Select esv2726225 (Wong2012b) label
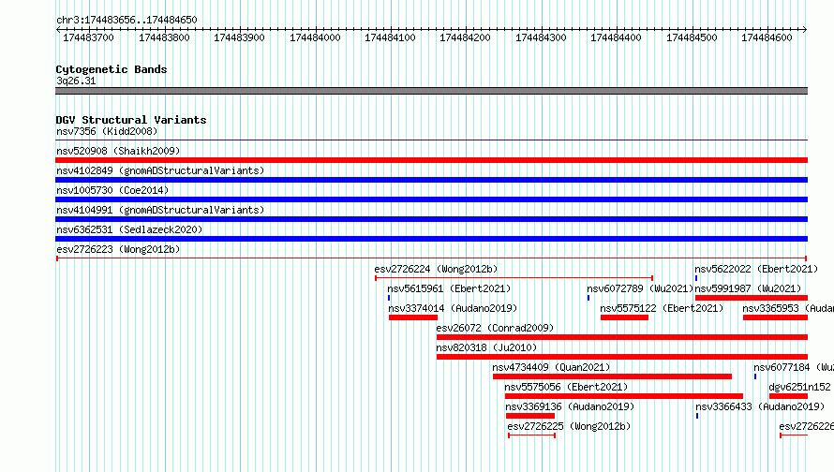Viewport: 834px width, 472px height. point(569,426)
